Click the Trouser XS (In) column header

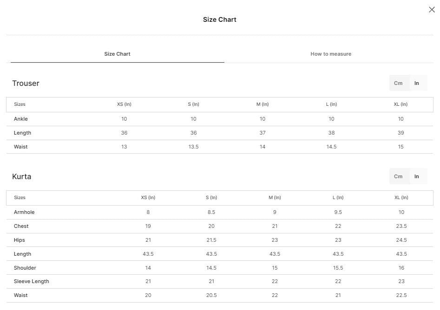(124, 104)
